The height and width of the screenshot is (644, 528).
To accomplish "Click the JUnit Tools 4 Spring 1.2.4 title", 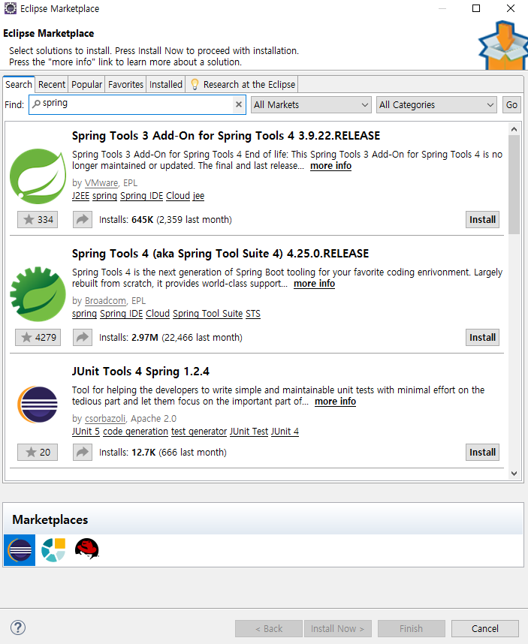I will click(140, 372).
